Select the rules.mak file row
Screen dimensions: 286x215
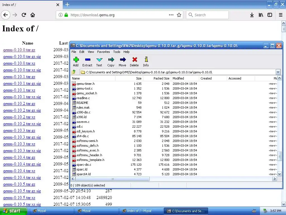click(x=174, y=107)
